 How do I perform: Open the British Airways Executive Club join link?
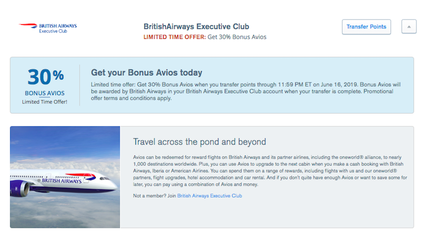click(x=209, y=196)
